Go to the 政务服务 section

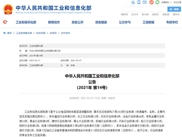(101, 22)
